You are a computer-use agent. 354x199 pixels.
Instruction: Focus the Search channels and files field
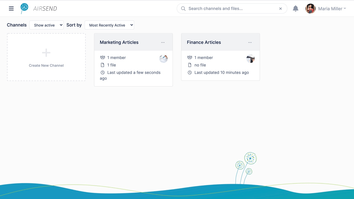pos(232,9)
